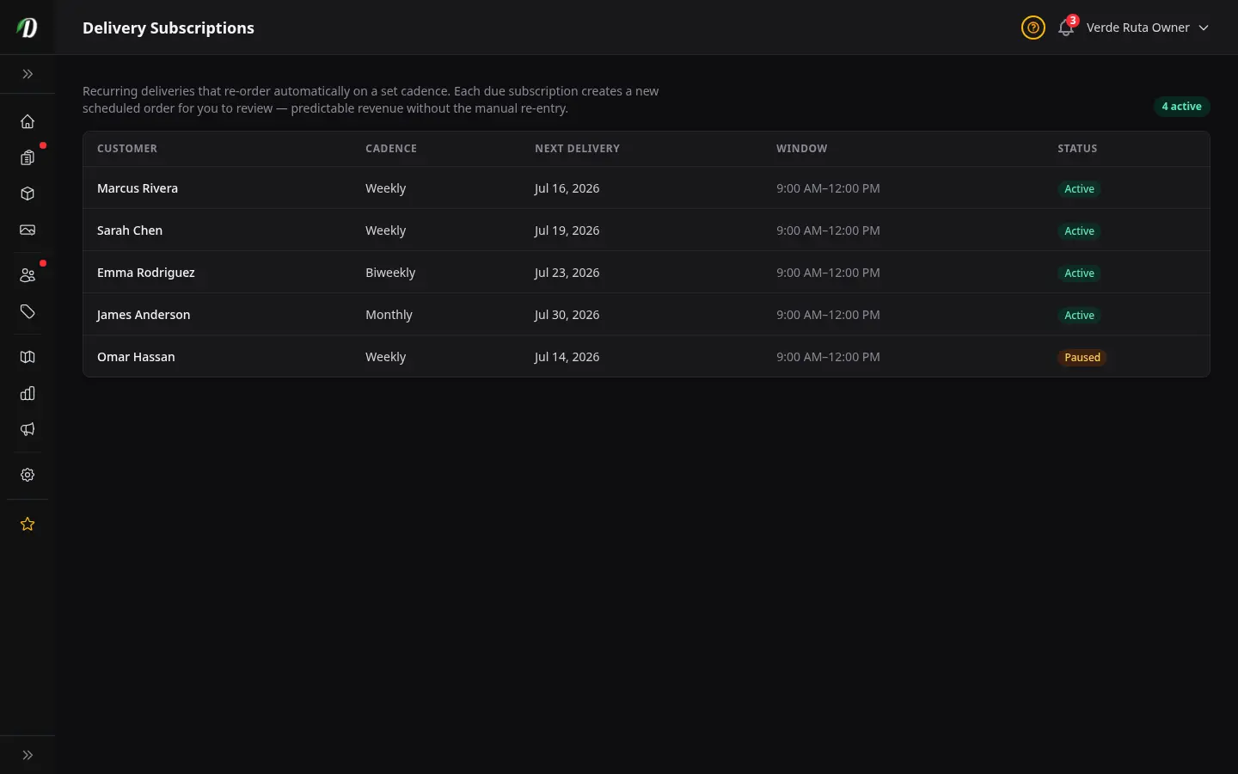The width and height of the screenshot is (1238, 774).
Task: Click the Biweekly cadence cell
Action: pyautogui.click(x=390, y=273)
